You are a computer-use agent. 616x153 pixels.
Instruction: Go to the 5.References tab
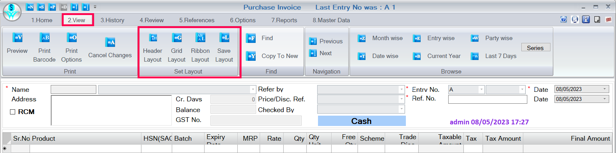(x=197, y=20)
